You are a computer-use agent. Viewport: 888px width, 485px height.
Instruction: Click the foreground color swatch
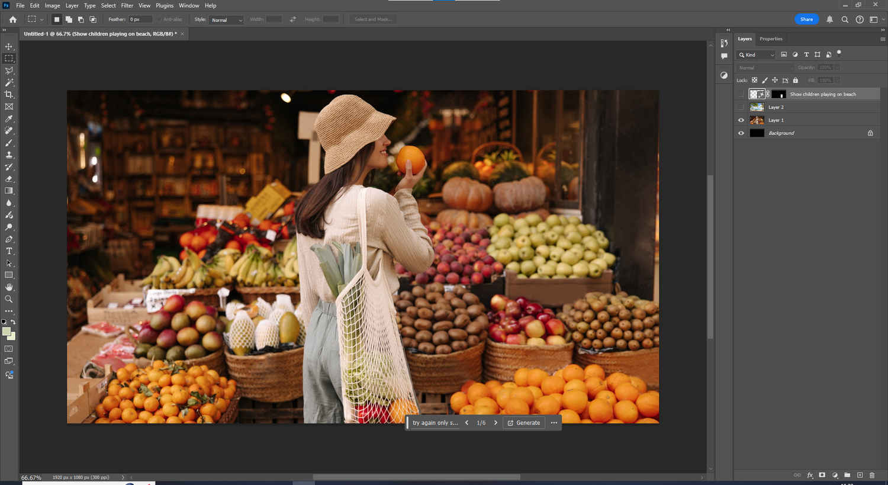7,332
